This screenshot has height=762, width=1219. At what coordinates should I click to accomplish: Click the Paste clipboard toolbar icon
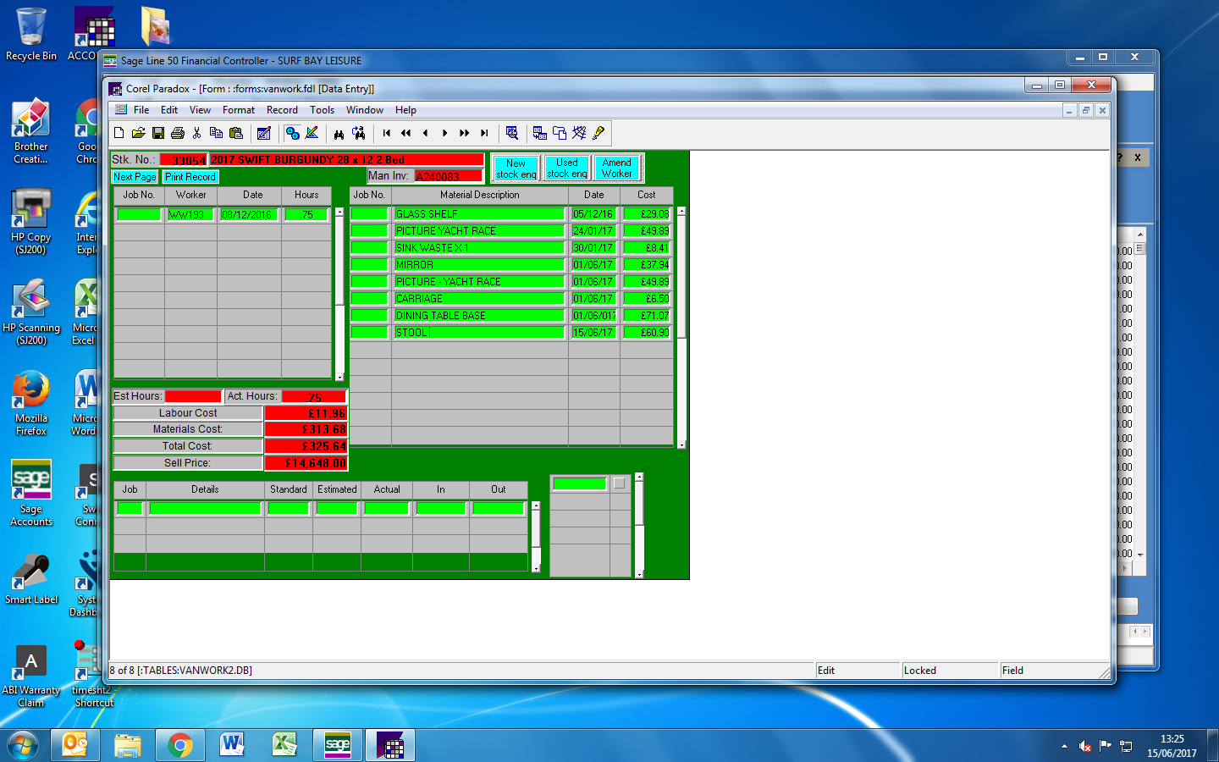click(x=236, y=133)
